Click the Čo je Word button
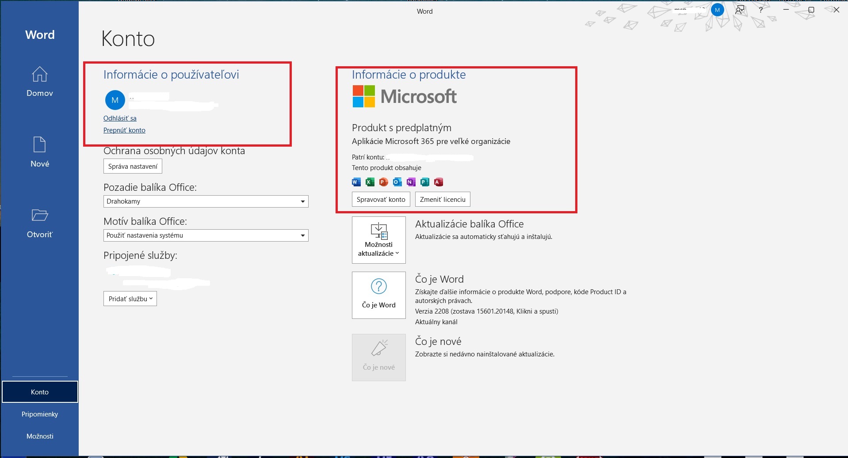 pos(379,295)
